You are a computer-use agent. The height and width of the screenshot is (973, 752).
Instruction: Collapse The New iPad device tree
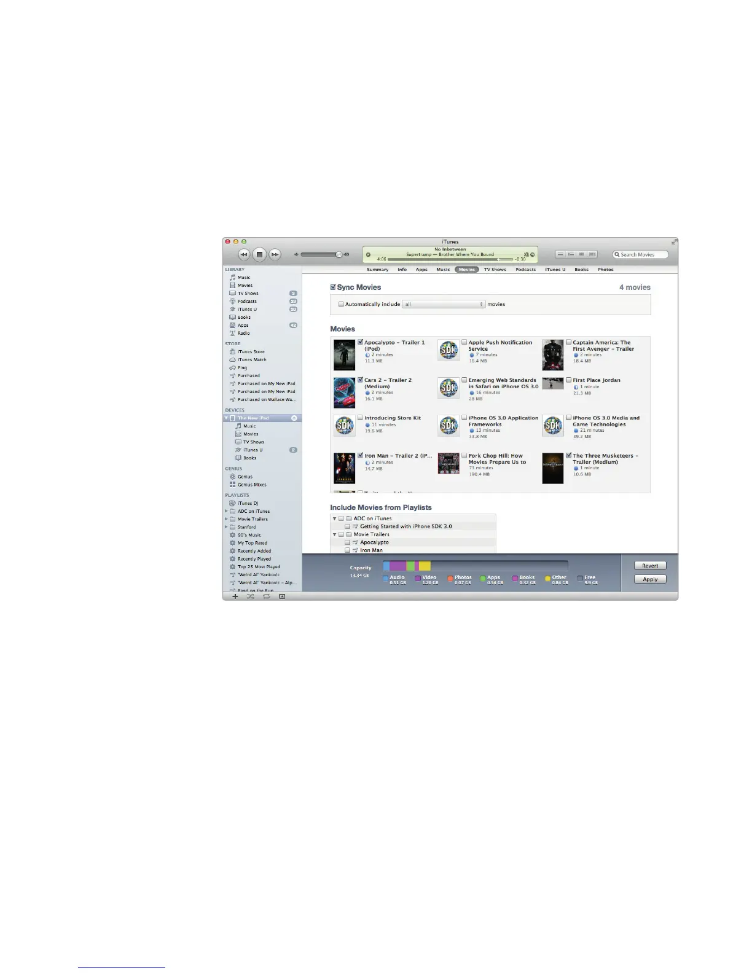pyautogui.click(x=226, y=418)
